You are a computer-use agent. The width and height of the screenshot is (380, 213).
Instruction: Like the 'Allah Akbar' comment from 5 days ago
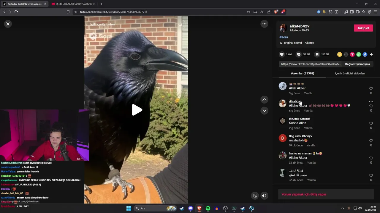click(371, 89)
